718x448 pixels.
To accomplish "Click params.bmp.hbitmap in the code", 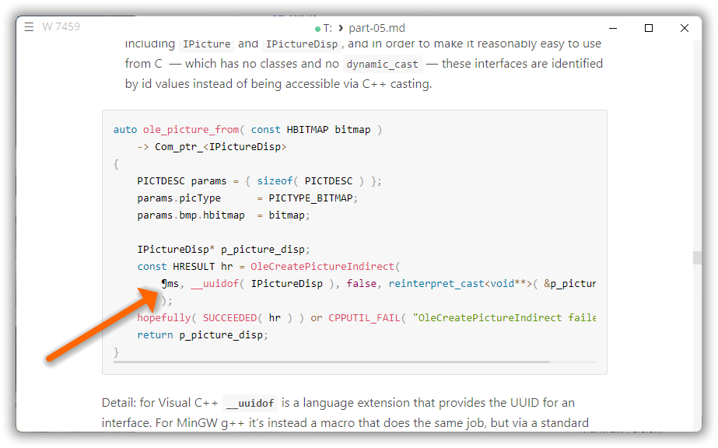I will point(191,215).
